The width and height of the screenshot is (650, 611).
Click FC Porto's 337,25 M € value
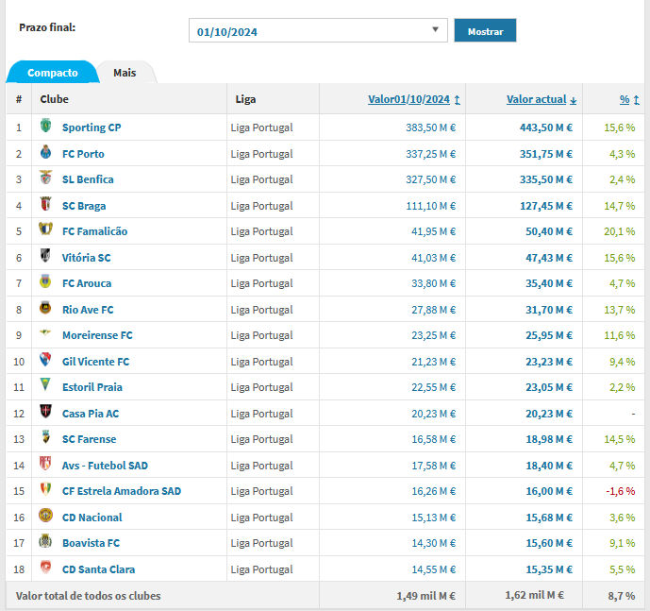click(x=430, y=154)
